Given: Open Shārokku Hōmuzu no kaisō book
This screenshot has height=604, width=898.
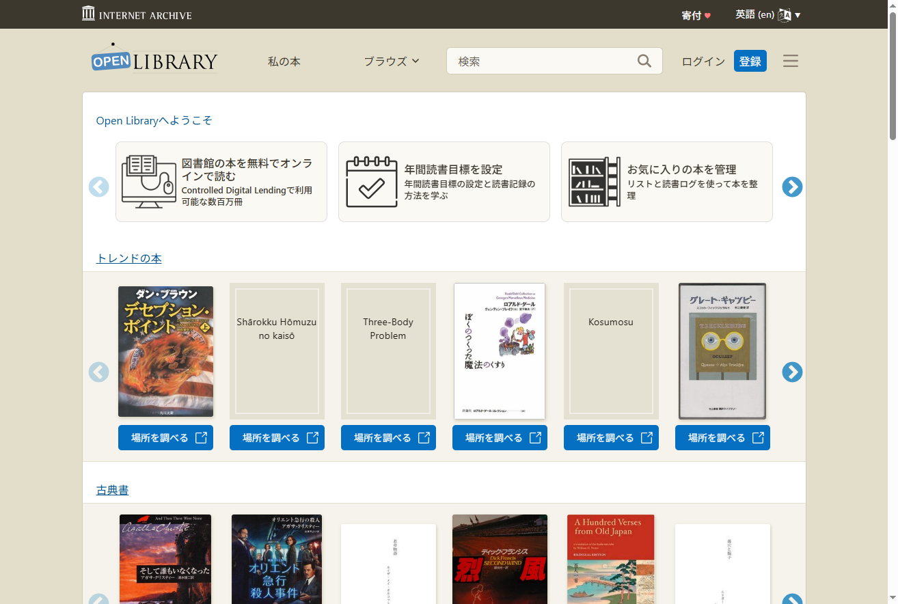Looking at the screenshot, I should pos(277,351).
